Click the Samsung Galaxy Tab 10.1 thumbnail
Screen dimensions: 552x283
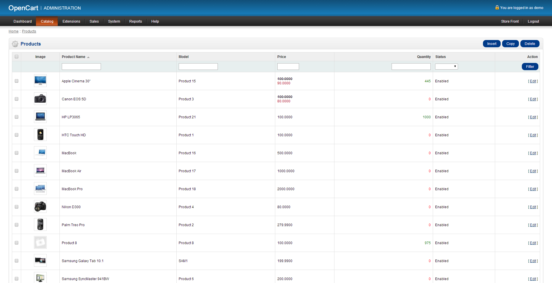point(40,261)
